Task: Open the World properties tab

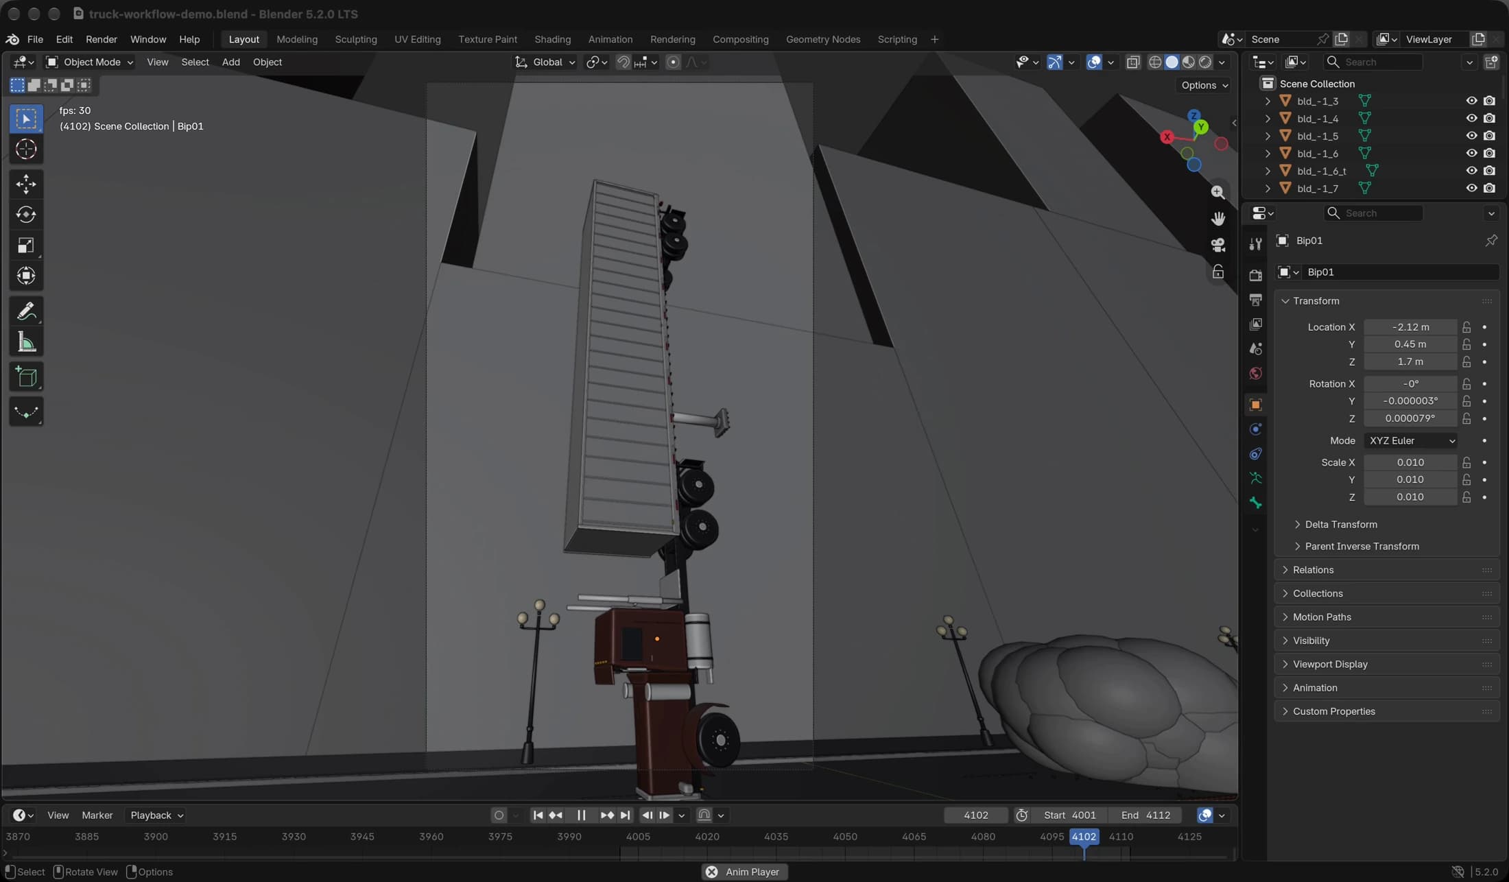Action: click(x=1256, y=373)
